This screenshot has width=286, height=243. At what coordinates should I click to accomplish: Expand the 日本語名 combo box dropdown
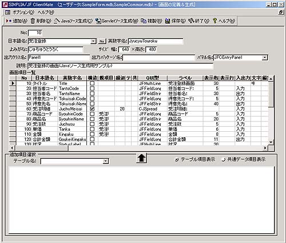point(93,41)
